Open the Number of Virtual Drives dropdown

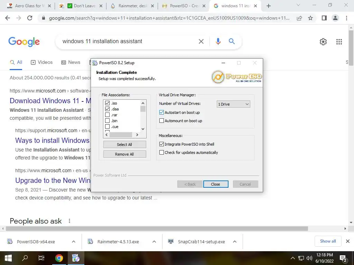click(233, 104)
